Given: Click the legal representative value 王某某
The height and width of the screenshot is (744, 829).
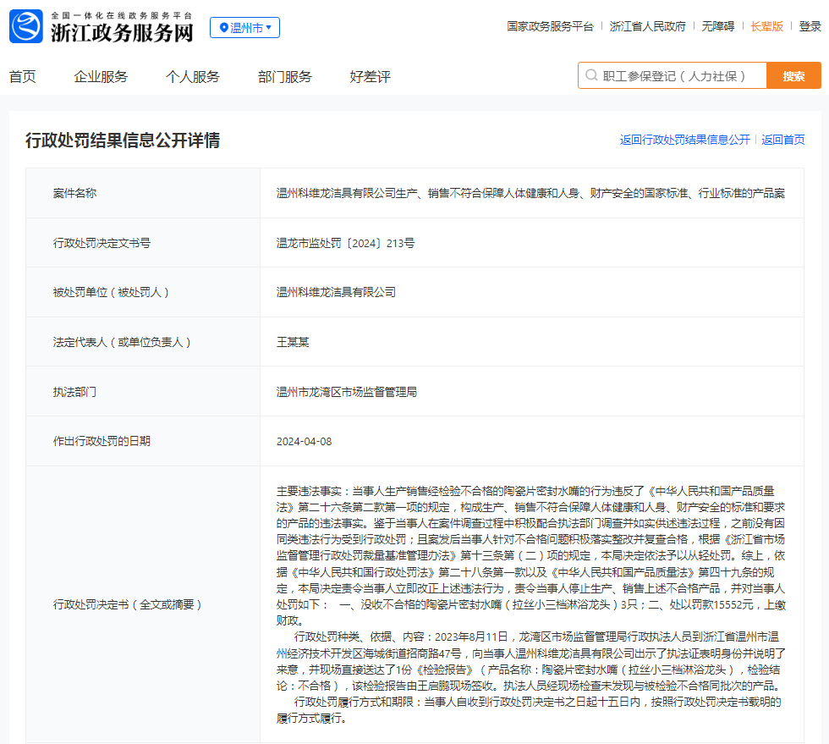Looking at the screenshot, I should [x=293, y=342].
